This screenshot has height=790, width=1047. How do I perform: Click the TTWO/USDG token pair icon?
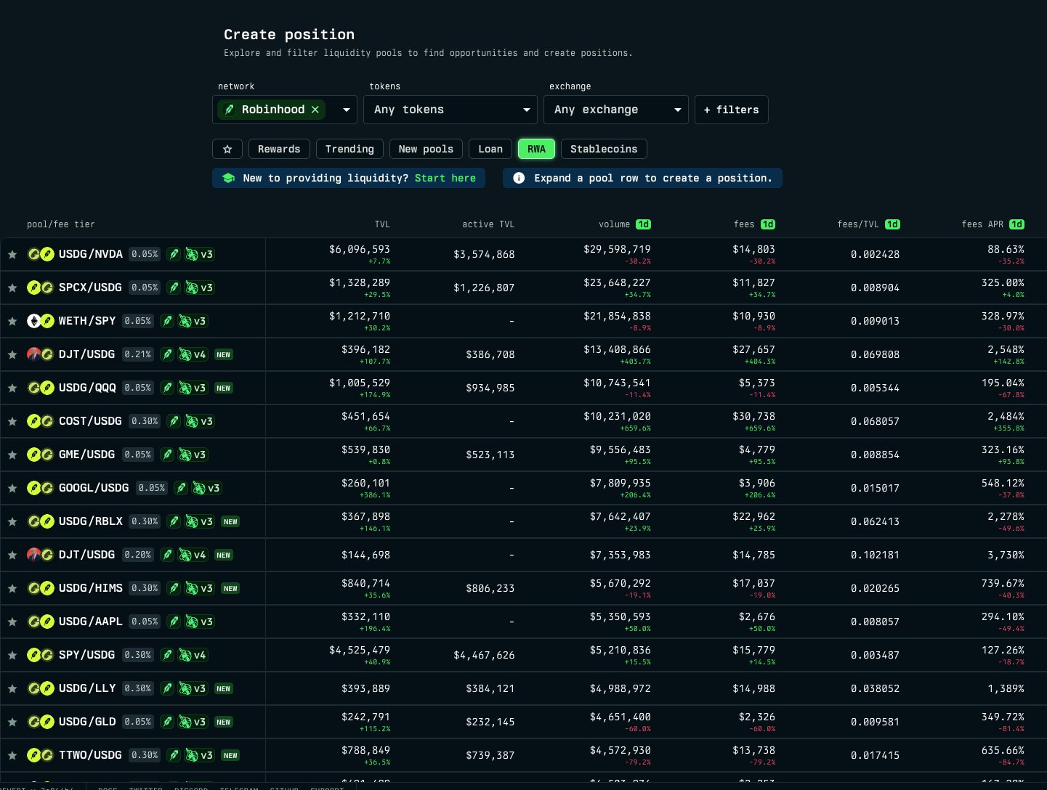(x=41, y=755)
